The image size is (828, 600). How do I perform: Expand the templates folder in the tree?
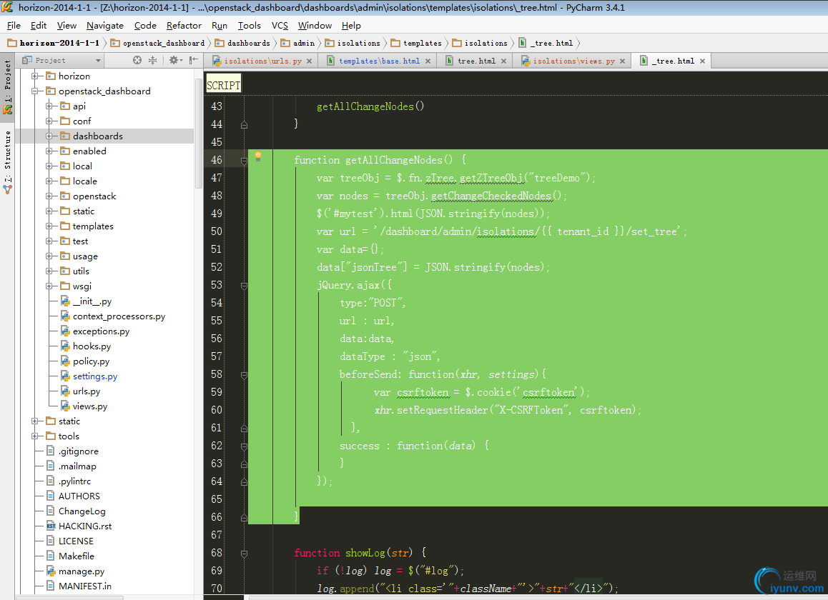[x=49, y=226]
